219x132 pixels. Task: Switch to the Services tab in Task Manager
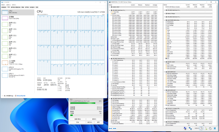point(37,7)
